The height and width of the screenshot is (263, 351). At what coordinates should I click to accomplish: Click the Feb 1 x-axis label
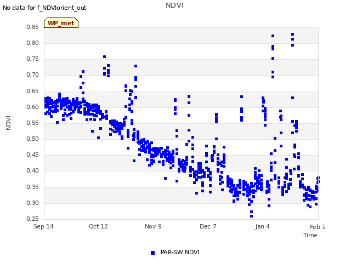(318, 227)
